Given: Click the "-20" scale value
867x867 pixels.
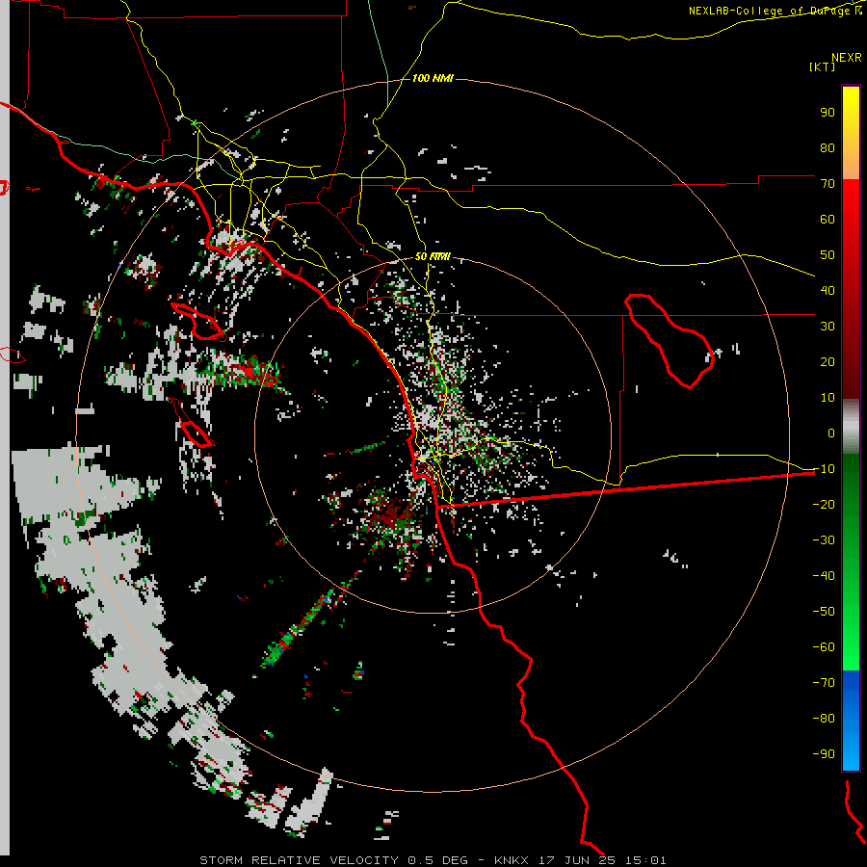Looking at the screenshot, I should tap(824, 505).
